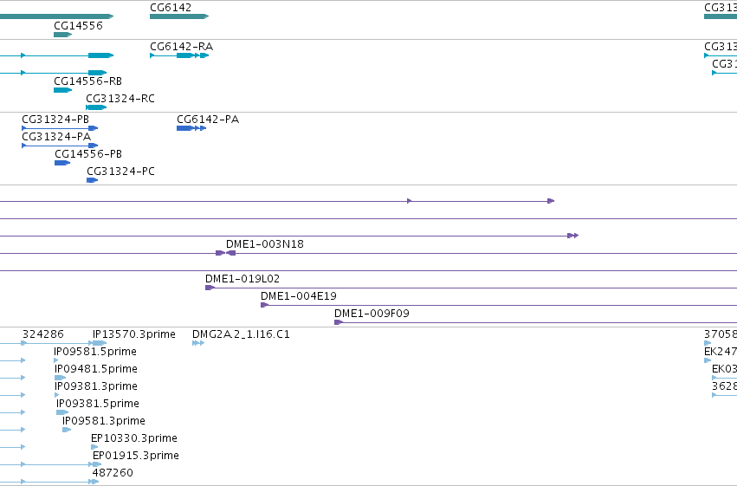Image resolution: width=737 pixels, height=486 pixels.
Task: Click the IP09581.3prime EST label
Action: click(104, 421)
